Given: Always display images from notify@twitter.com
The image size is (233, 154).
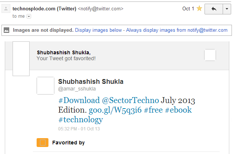Looking at the screenshot, I should tap(177, 30).
